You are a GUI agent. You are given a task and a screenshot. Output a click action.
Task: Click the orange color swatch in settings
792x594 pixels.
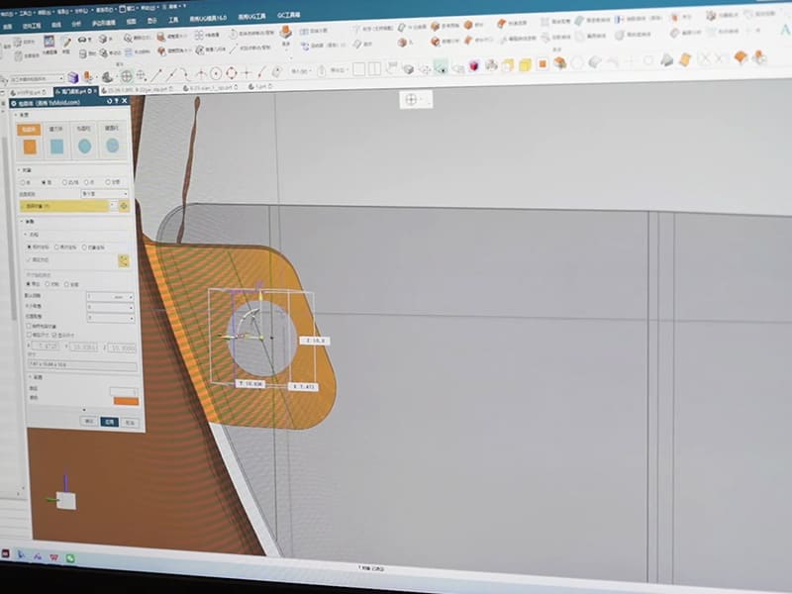(126, 401)
